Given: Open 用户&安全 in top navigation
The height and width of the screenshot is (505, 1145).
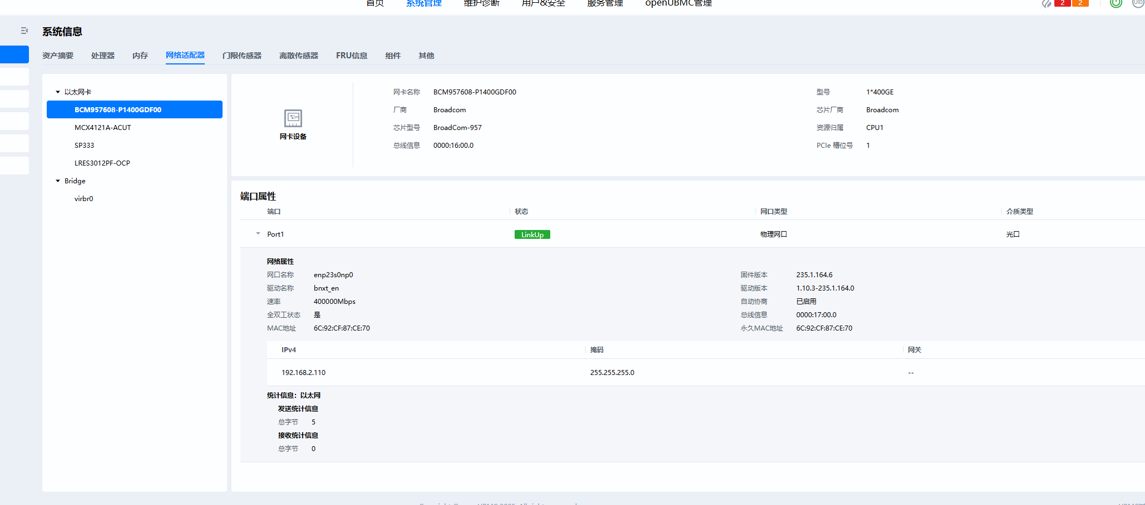Looking at the screenshot, I should pos(544,3).
